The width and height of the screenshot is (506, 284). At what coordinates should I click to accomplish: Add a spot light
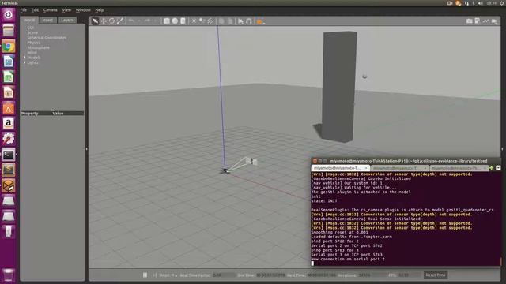click(202, 21)
